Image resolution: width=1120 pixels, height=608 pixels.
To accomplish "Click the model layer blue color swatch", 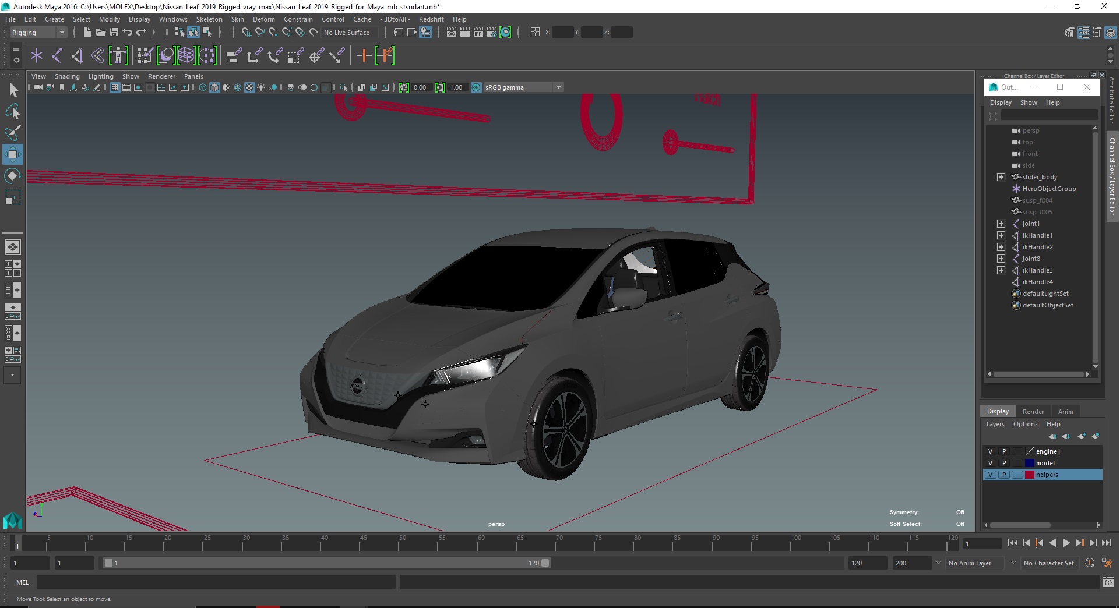I will (1030, 463).
